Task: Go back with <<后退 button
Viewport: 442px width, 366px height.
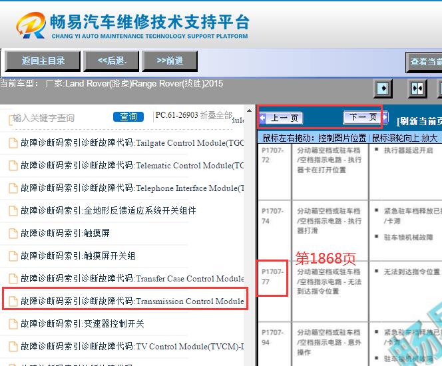Action: pos(111,61)
